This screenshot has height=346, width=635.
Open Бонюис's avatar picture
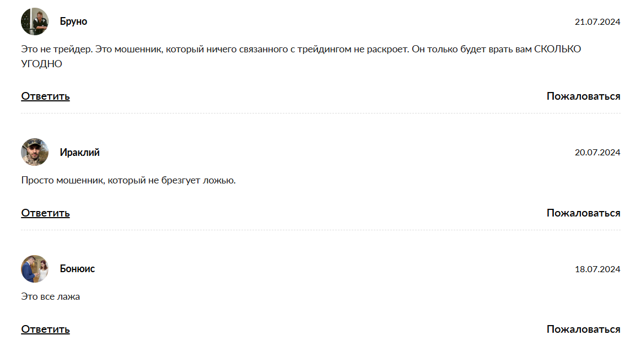(x=35, y=269)
